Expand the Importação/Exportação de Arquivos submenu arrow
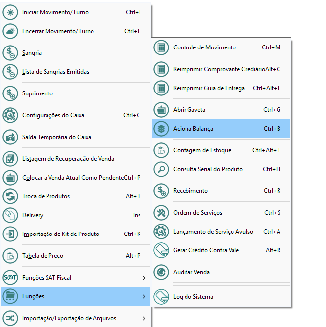 (x=144, y=318)
